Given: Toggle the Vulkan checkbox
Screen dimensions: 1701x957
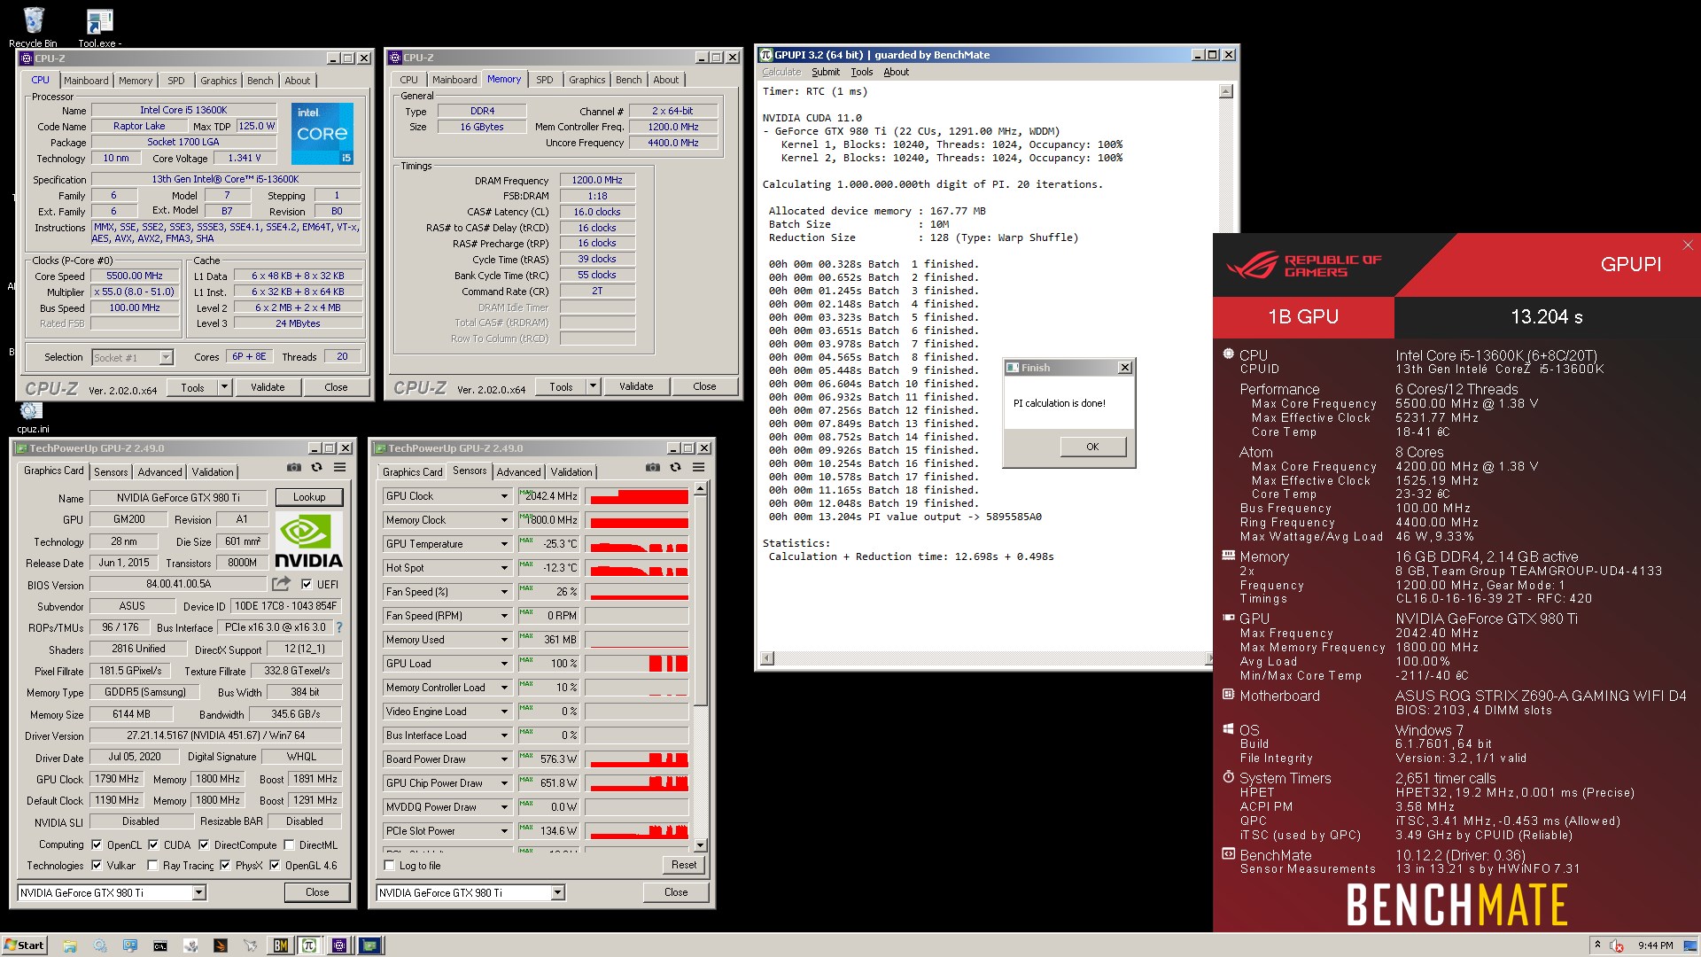Looking at the screenshot, I should 97,866.
